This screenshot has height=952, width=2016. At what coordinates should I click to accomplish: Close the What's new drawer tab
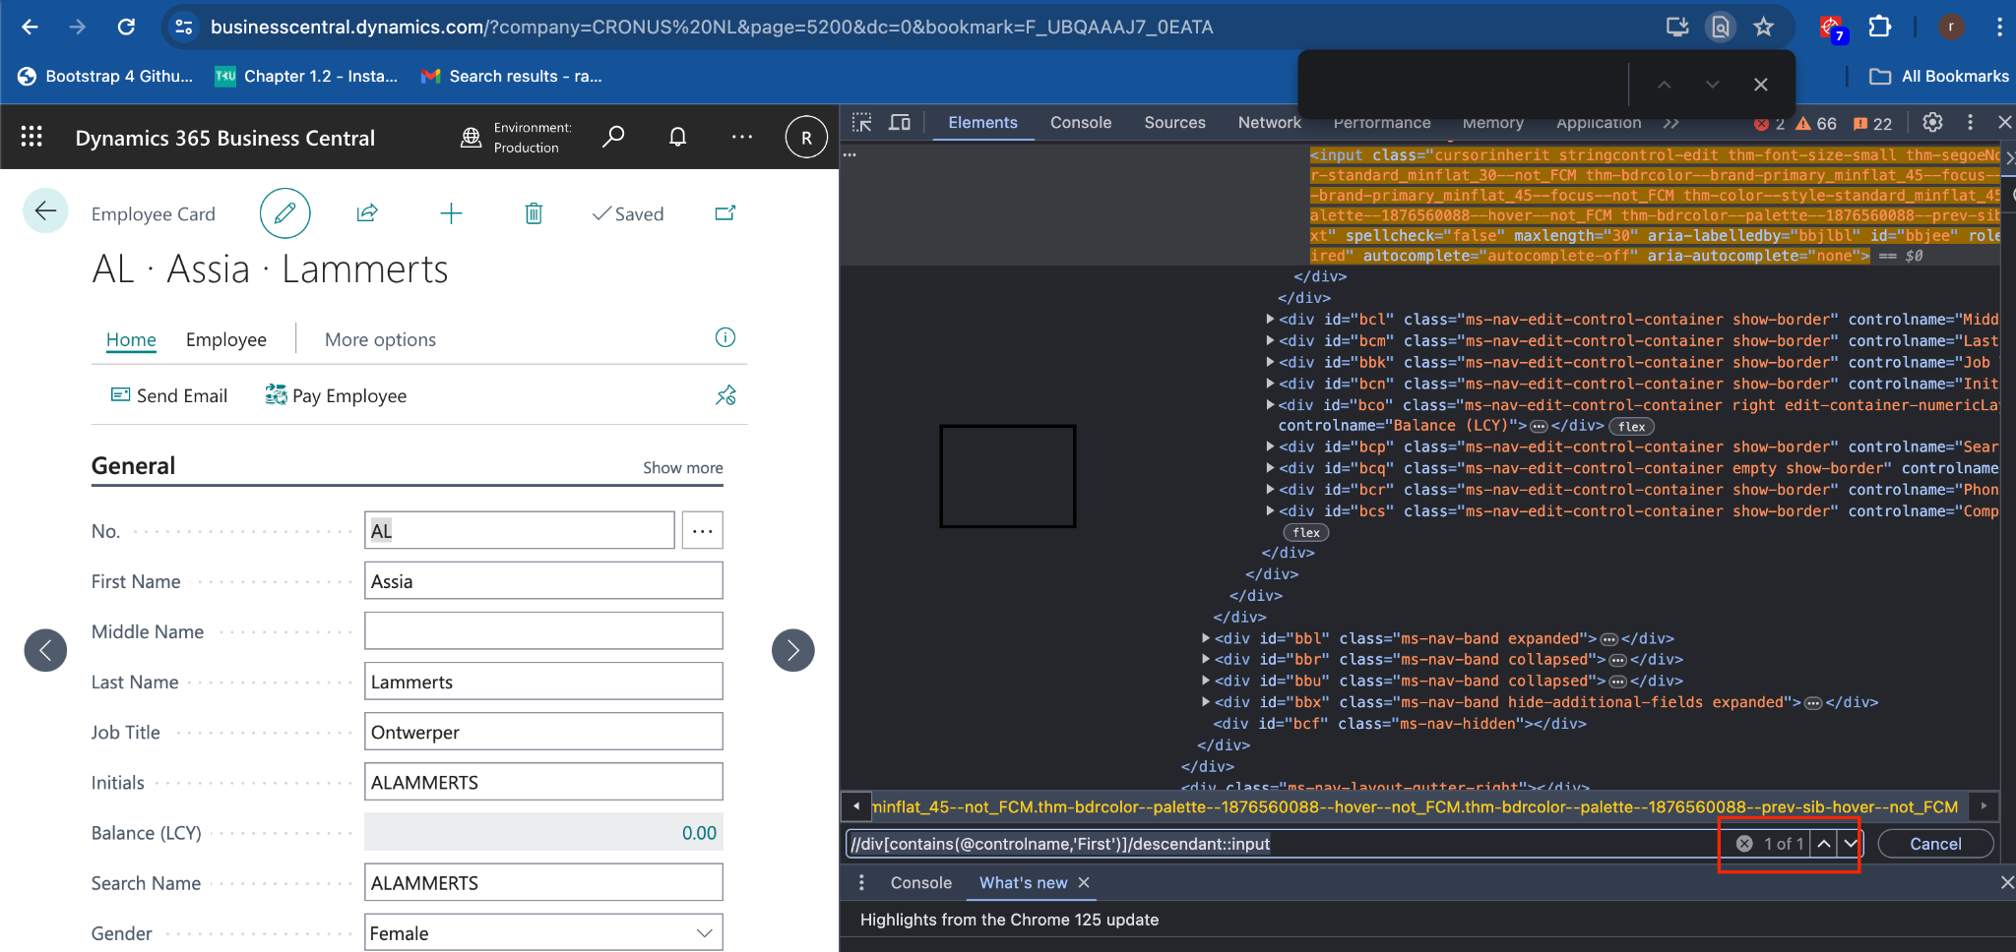click(1084, 882)
